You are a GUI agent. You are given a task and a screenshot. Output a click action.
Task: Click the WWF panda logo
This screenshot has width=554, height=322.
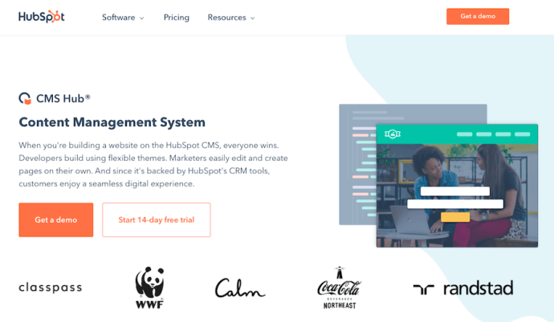point(150,288)
